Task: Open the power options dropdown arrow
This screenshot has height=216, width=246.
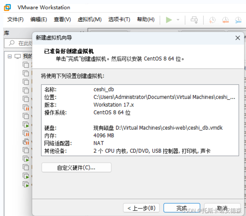Action: point(178,20)
